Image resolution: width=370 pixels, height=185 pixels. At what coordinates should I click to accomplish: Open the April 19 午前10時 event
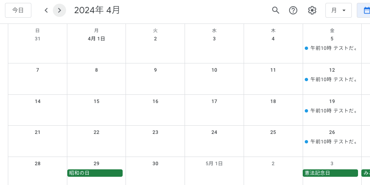(331, 111)
